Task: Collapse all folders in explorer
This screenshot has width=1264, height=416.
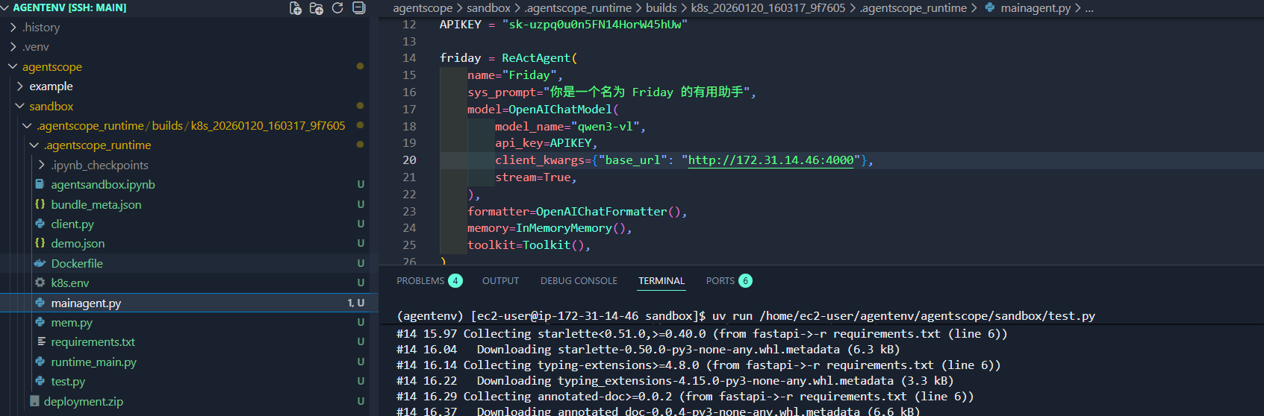Action: (x=358, y=8)
